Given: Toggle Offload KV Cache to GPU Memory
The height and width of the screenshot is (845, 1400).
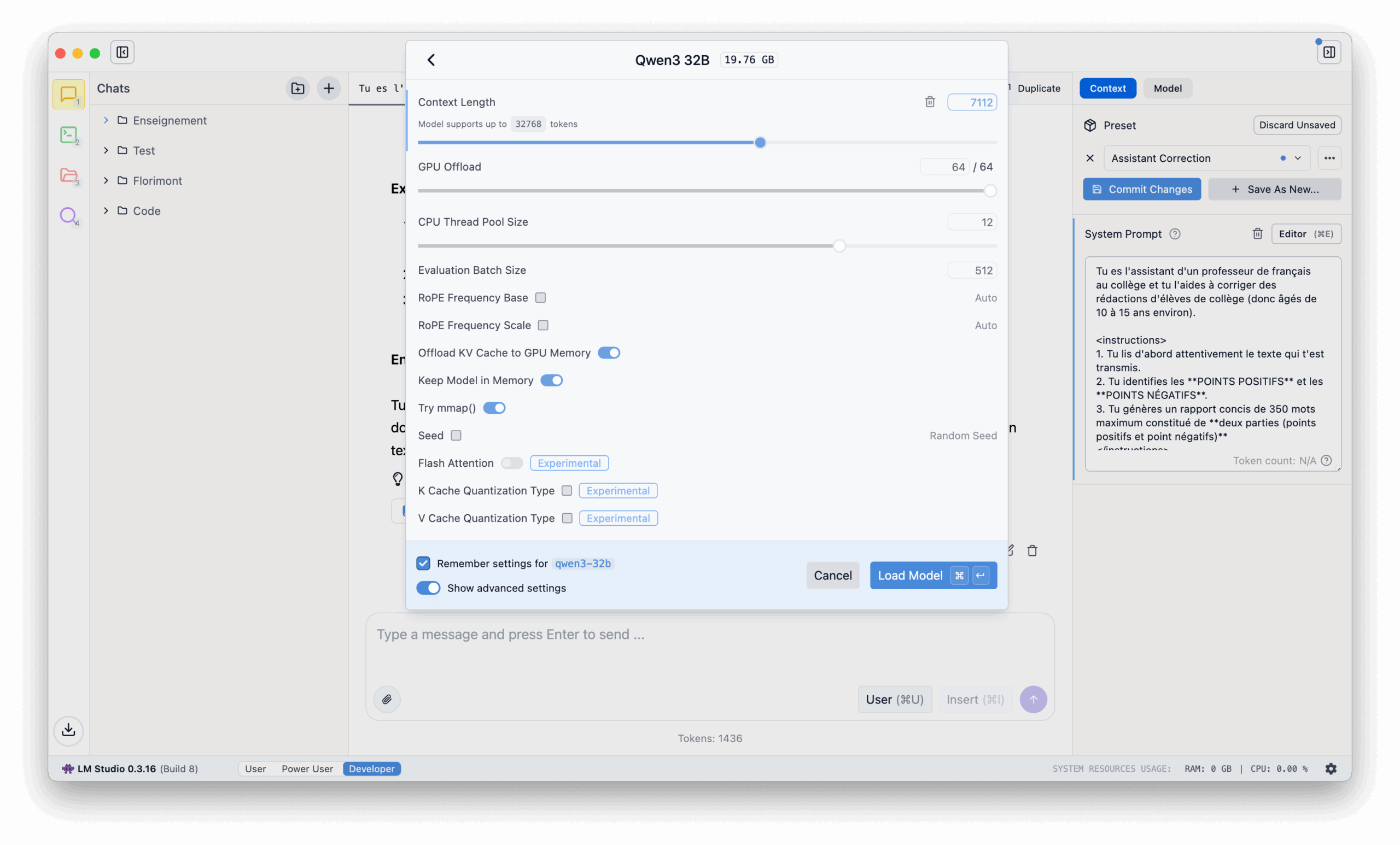Looking at the screenshot, I should (x=609, y=353).
